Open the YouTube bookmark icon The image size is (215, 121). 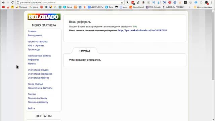[x=3, y=7]
